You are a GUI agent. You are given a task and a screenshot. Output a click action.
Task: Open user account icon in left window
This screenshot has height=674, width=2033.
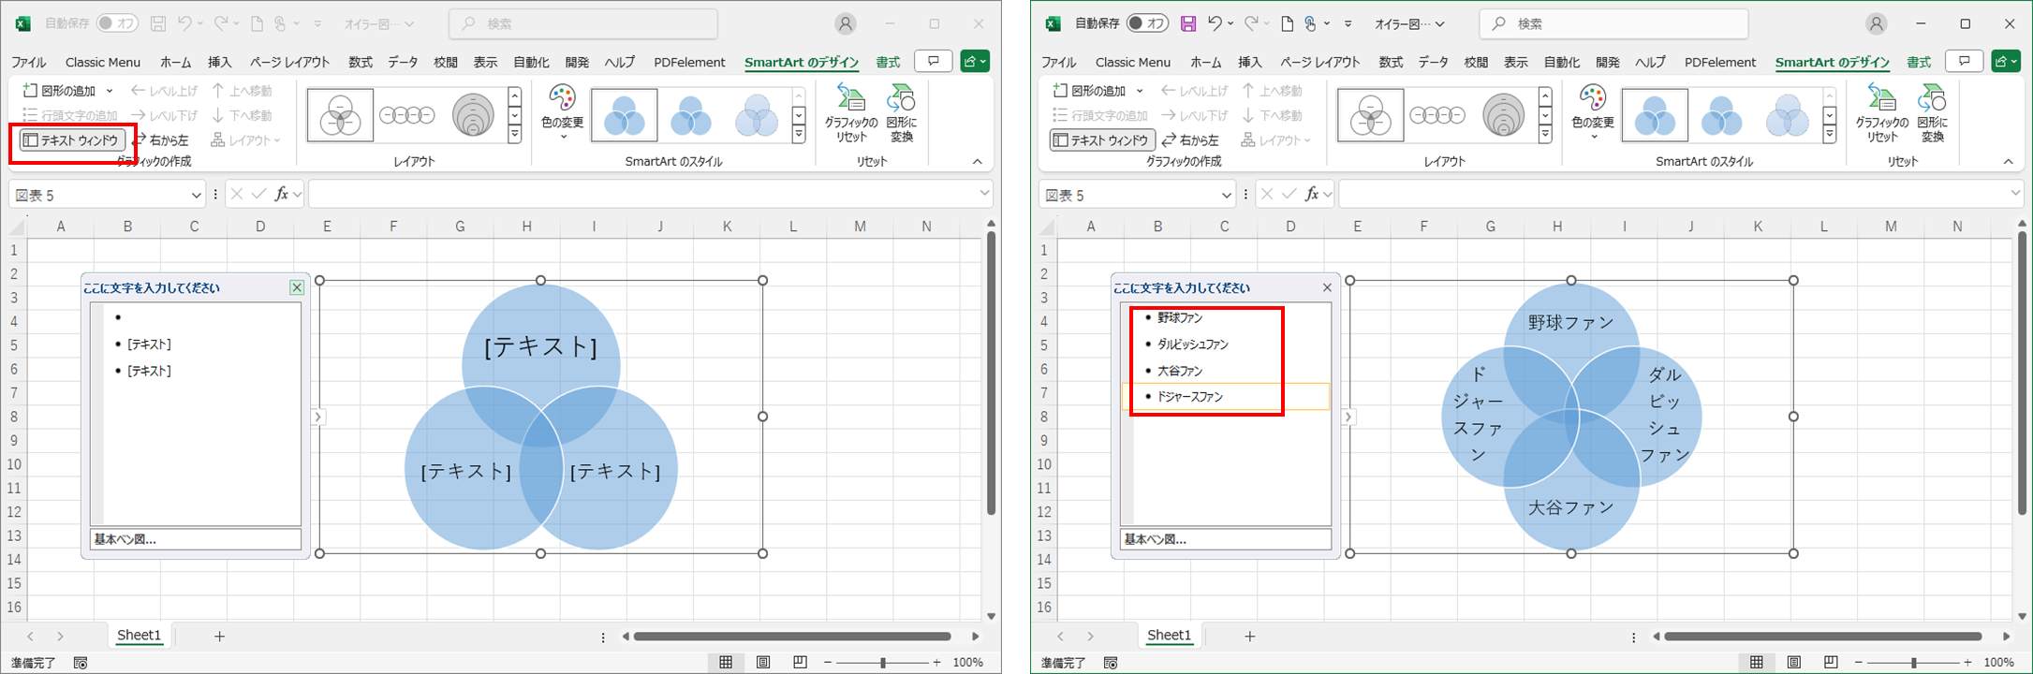[846, 23]
